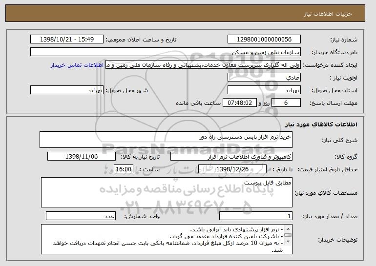The height and width of the screenshot is (266, 376).
Task: Click the label حداقل تاریخ اعتبار قیمت
Action: [328, 169]
